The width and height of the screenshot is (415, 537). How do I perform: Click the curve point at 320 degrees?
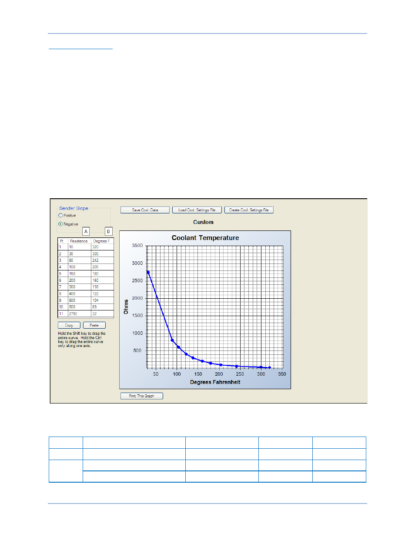(x=270, y=368)
